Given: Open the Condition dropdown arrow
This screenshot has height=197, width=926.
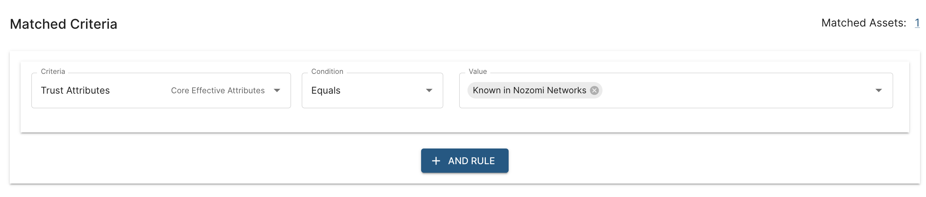Looking at the screenshot, I should [429, 91].
